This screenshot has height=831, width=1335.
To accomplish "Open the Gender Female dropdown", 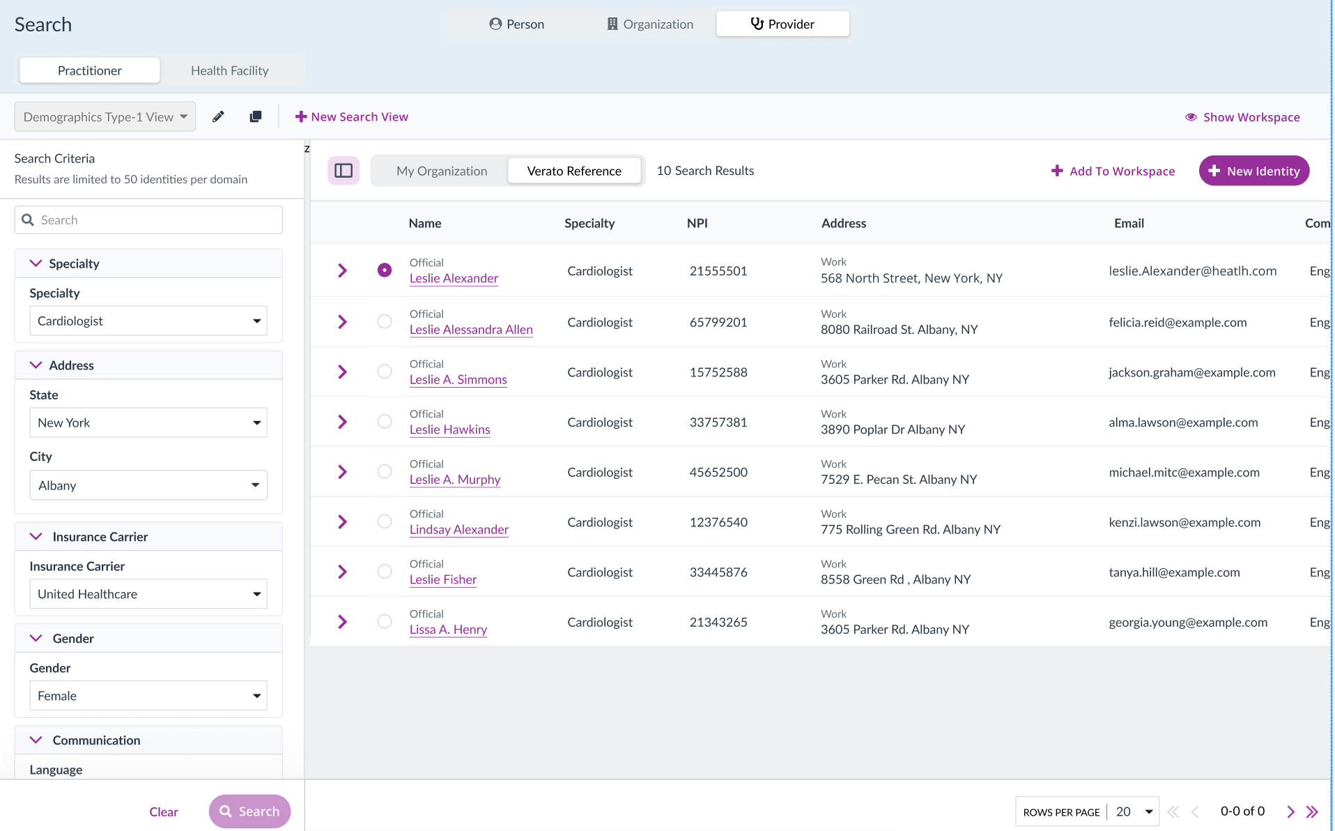I will [x=148, y=696].
